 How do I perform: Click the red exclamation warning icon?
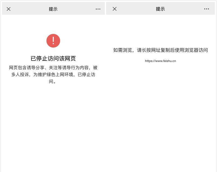pyautogui.click(x=53, y=41)
